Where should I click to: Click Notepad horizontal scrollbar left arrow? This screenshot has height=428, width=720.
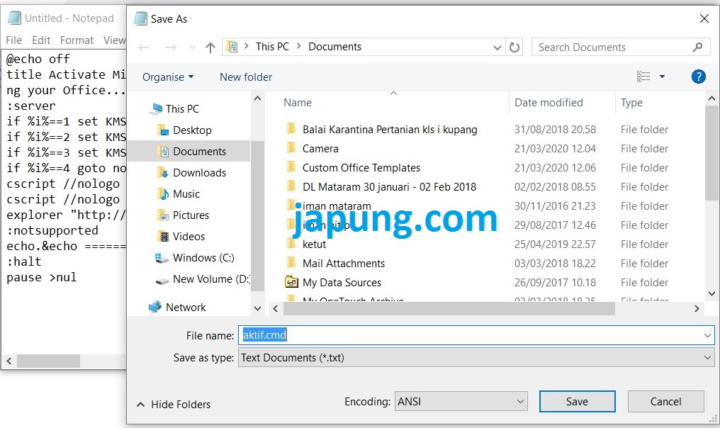point(9,361)
